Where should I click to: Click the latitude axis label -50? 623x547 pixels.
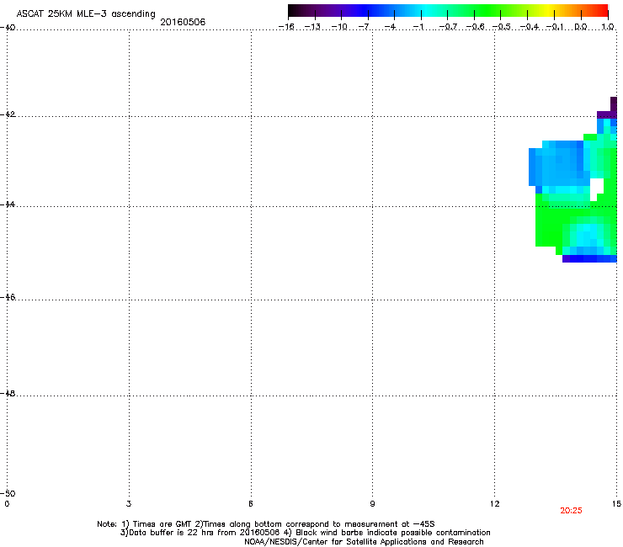(8, 494)
